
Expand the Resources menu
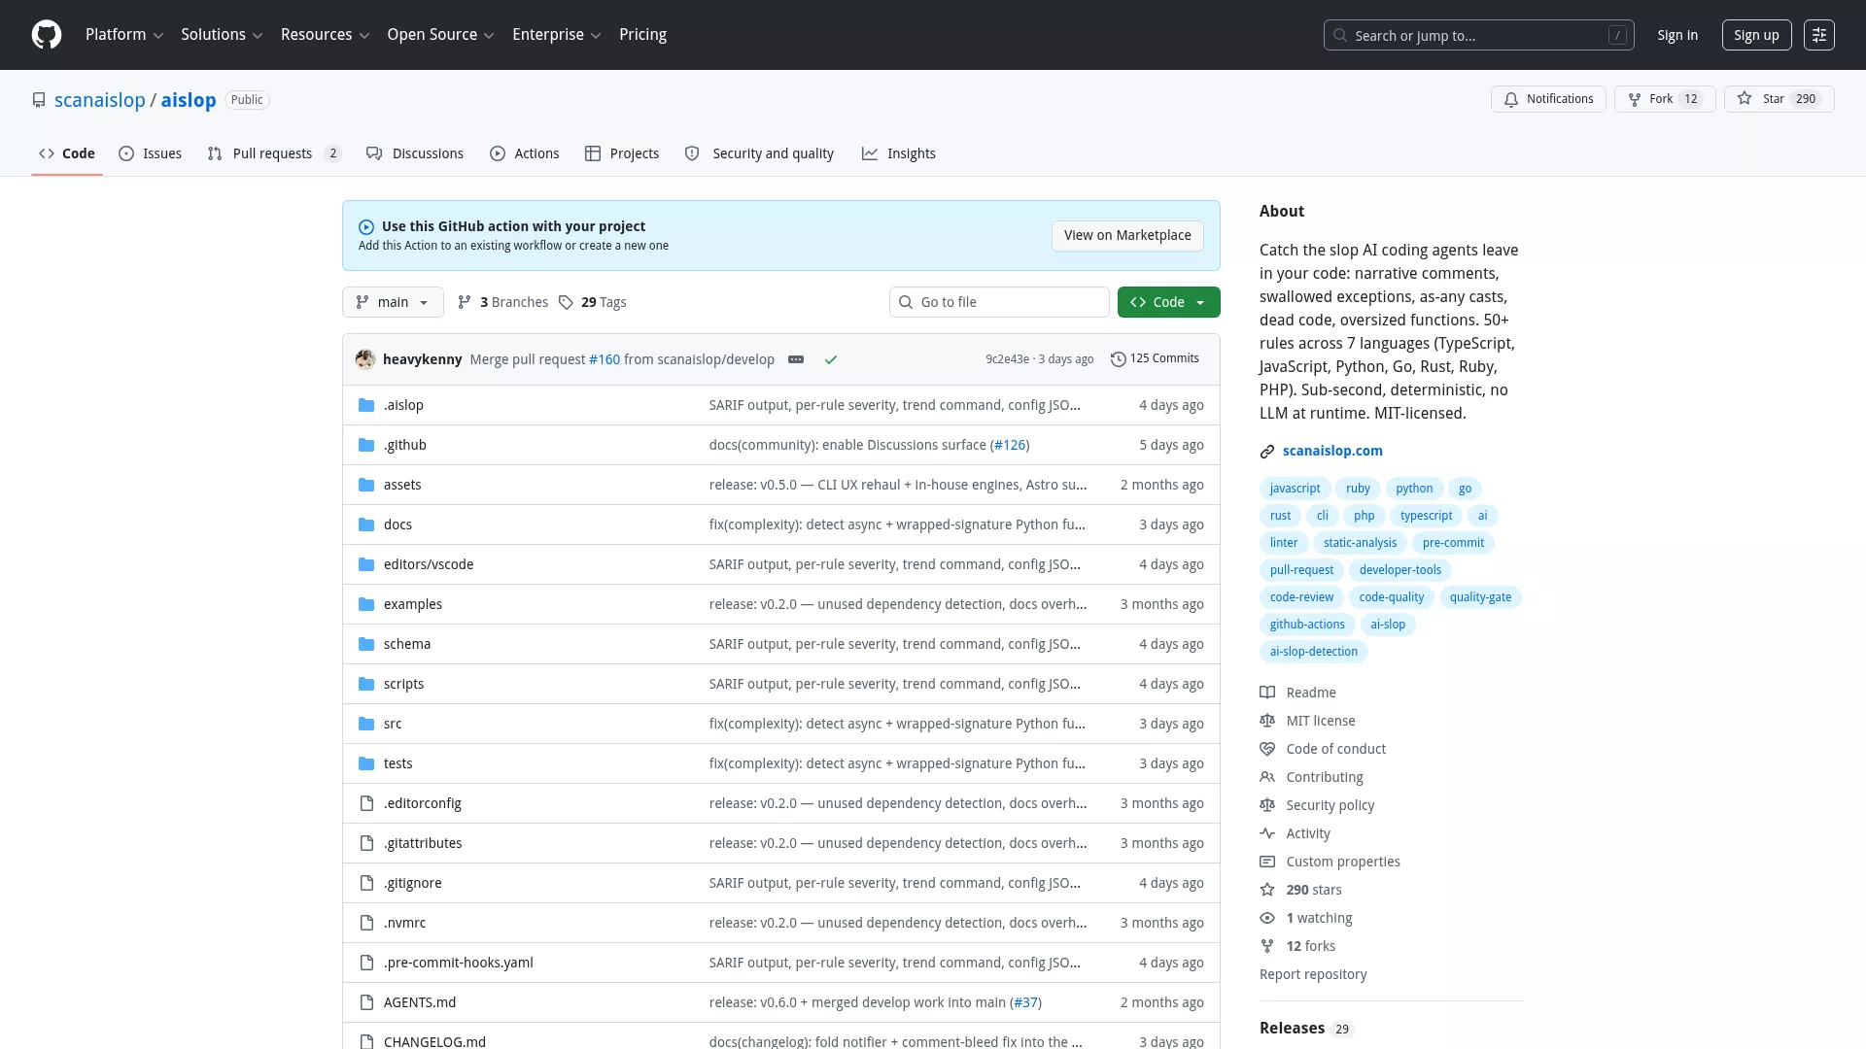tap(325, 35)
